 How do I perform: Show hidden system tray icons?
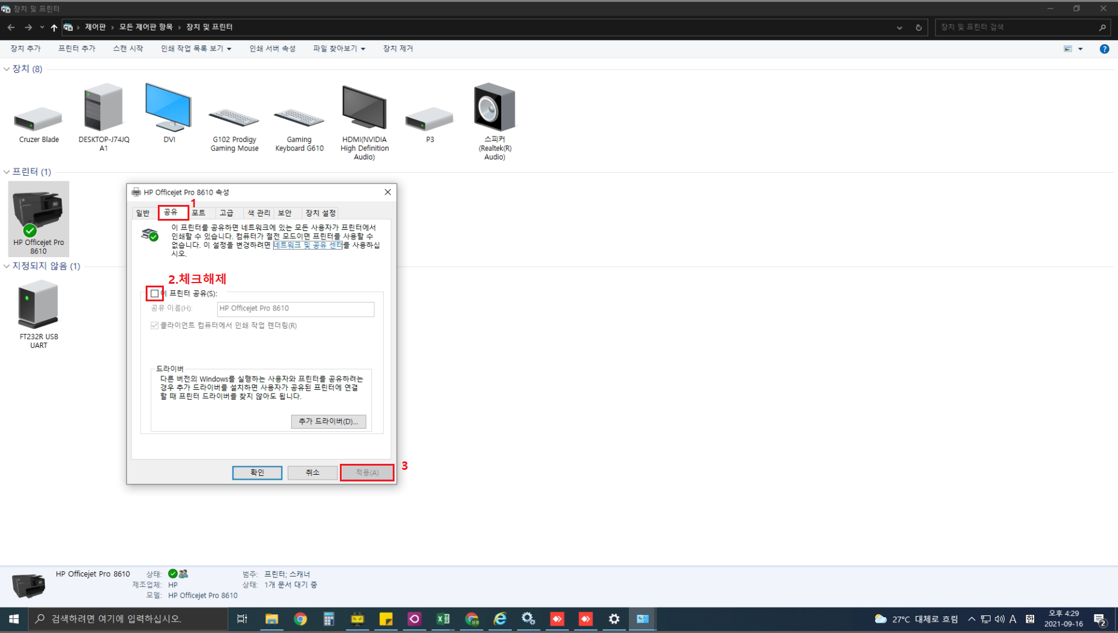coord(972,619)
